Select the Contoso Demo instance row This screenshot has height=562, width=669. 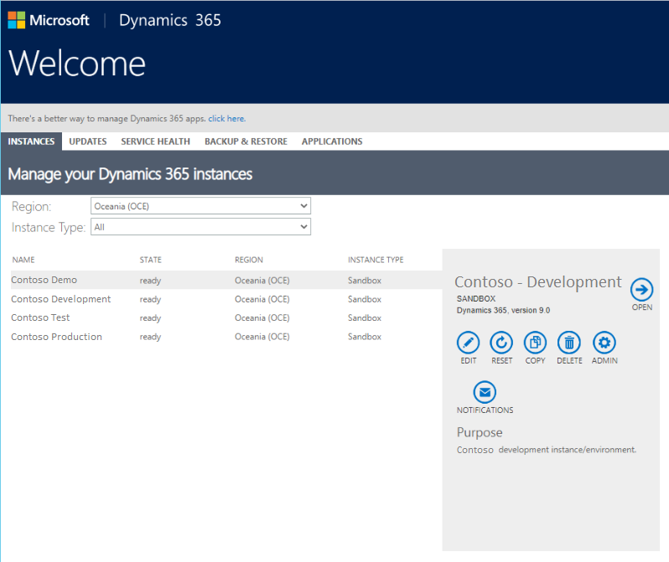point(226,280)
